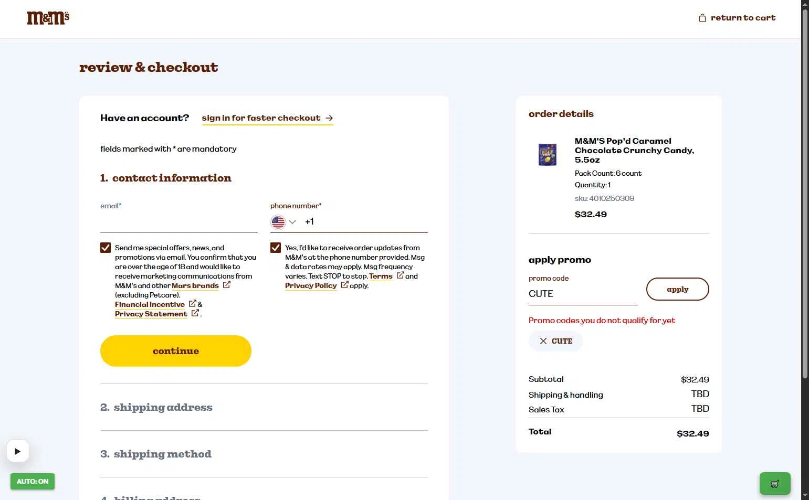Click the play button in bottom left
Viewport: 809px width, 500px height.
[x=17, y=451]
